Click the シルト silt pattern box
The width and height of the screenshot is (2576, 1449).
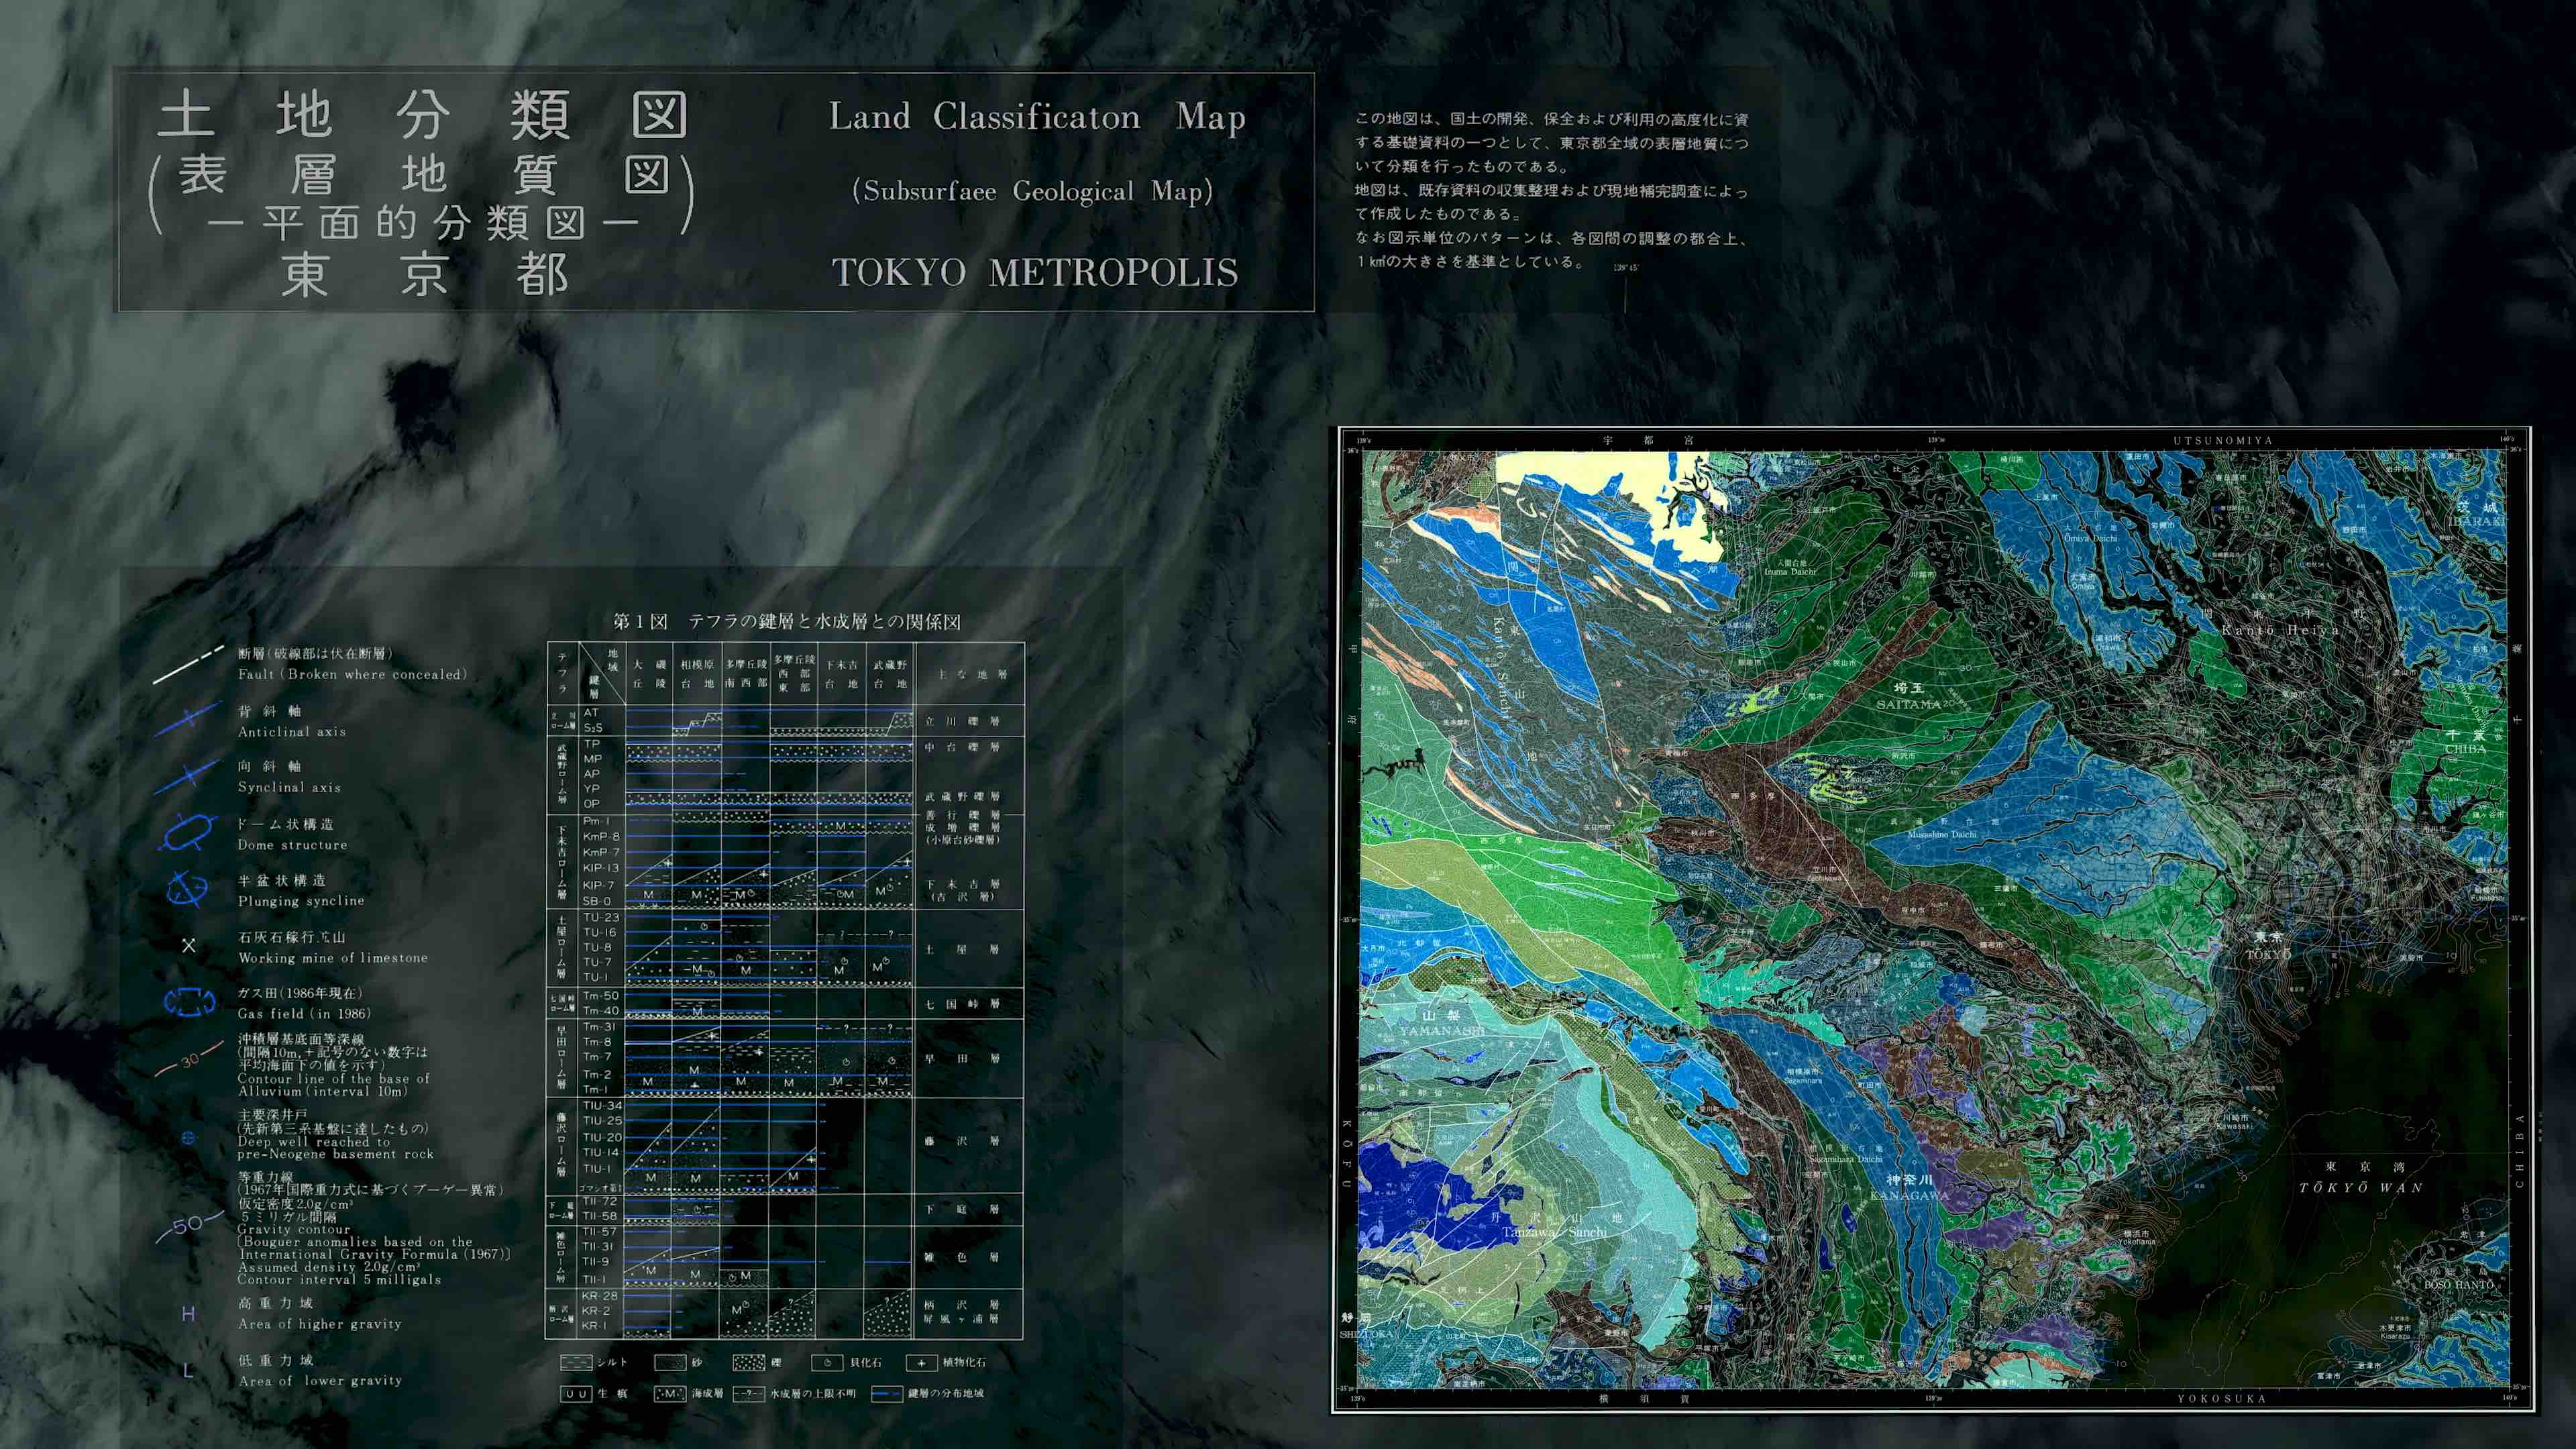(576, 1362)
